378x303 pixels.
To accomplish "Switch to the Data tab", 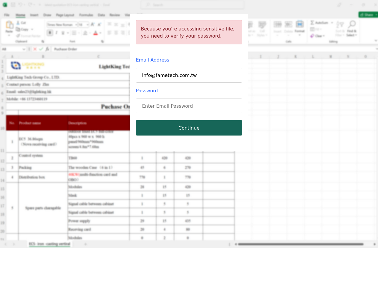I will click(x=101, y=15).
